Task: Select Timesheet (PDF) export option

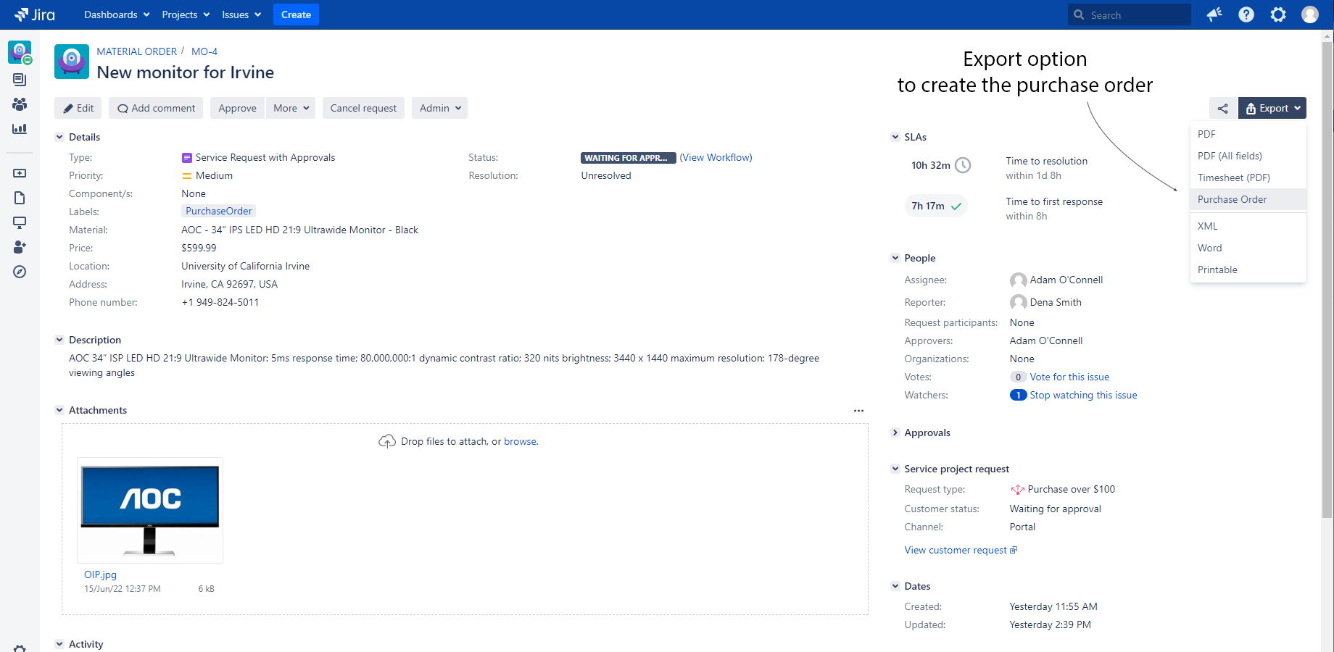Action: tap(1248, 177)
